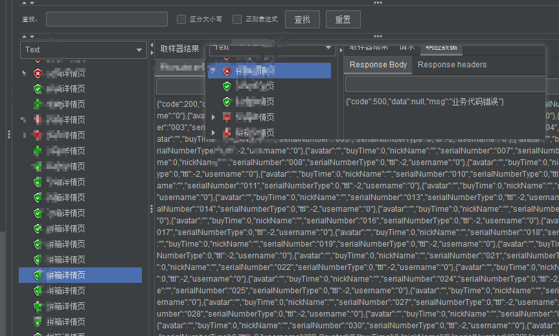This screenshot has width=559, height=336.
Task: Open the Text renderer dropdown above the results tree
Action: point(84,50)
